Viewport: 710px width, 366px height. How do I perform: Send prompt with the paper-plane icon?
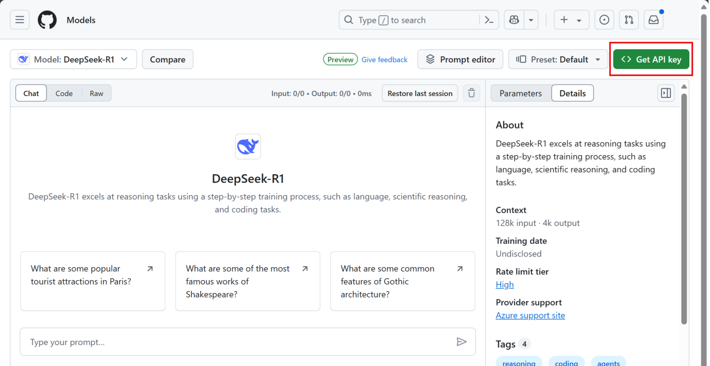tap(462, 342)
